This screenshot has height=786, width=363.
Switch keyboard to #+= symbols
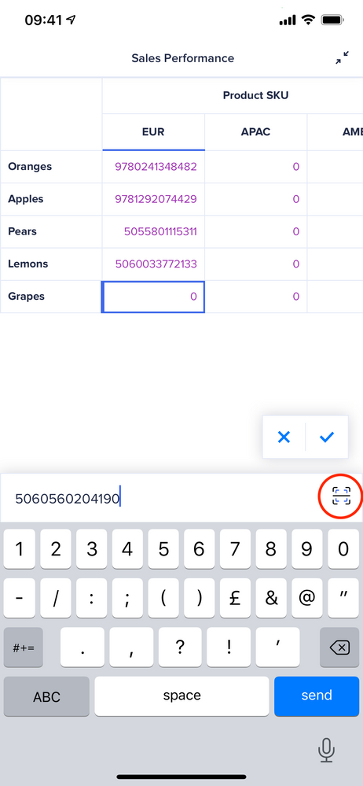point(24,648)
